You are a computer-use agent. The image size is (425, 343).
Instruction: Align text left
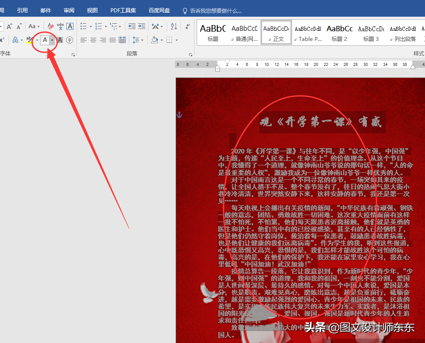pyautogui.click(x=84, y=40)
